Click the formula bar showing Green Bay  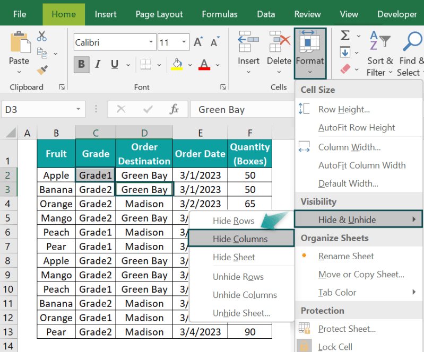click(x=242, y=109)
